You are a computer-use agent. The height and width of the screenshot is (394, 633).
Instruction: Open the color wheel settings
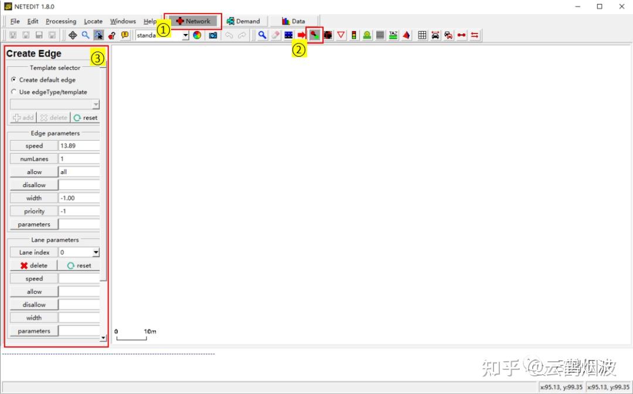(197, 35)
